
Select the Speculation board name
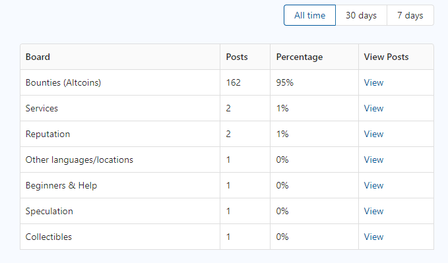click(49, 211)
